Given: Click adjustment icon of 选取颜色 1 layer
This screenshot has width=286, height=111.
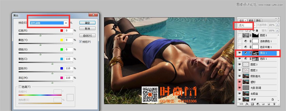Looking at the screenshot, I should point(245,41).
